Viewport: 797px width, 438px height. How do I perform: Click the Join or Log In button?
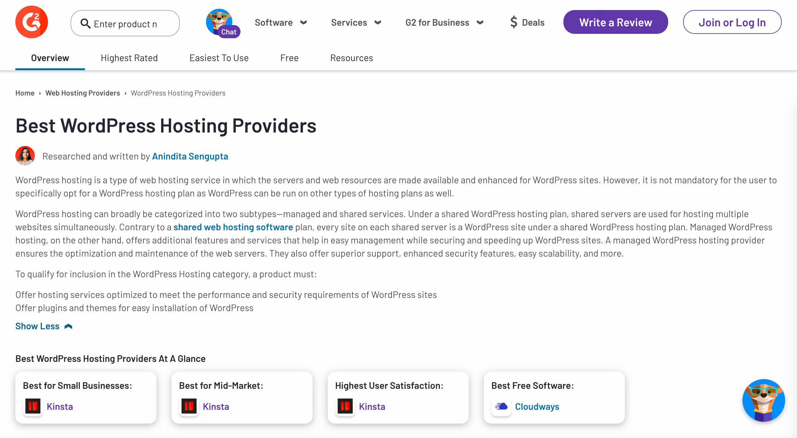point(732,22)
